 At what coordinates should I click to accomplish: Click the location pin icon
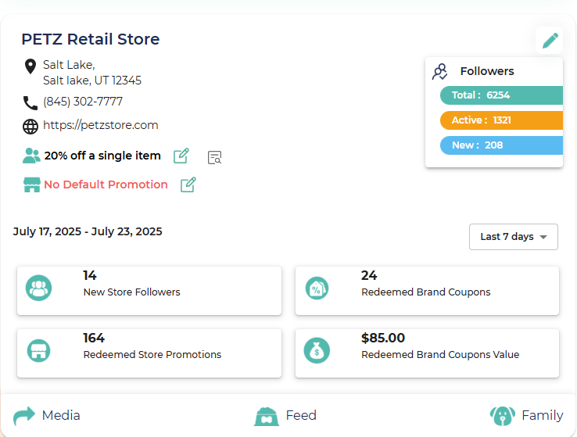[x=30, y=66]
